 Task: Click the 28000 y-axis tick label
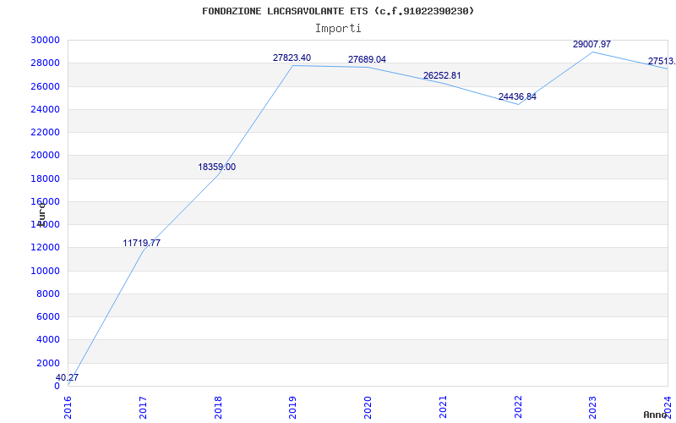pyautogui.click(x=45, y=63)
